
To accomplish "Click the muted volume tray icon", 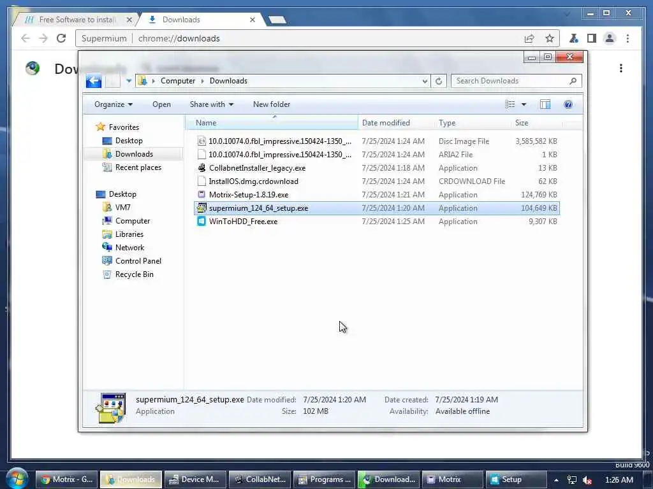I will 587,480.
